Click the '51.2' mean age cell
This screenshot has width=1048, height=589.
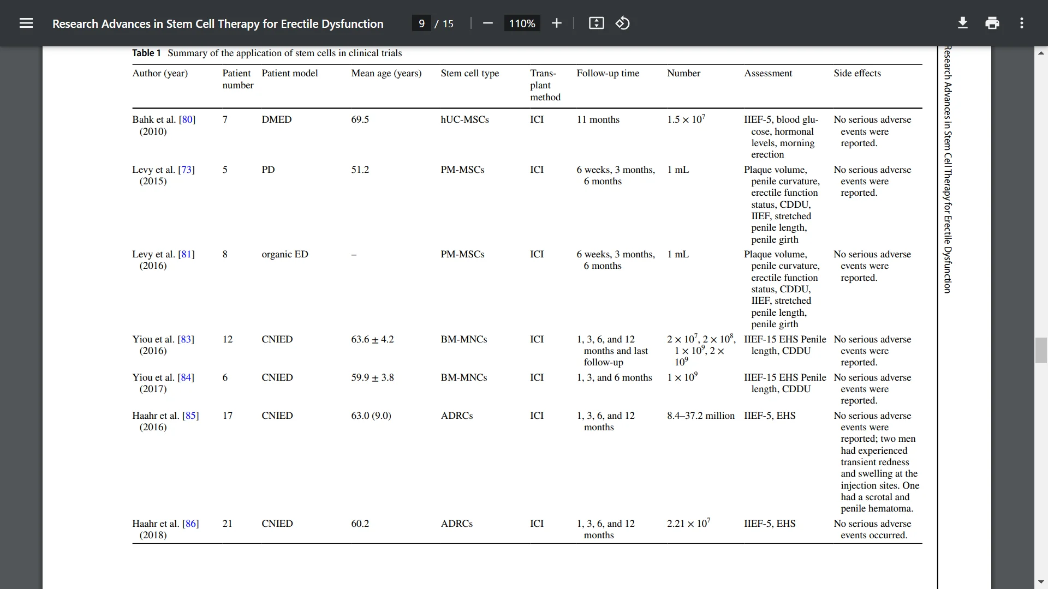[x=360, y=170]
